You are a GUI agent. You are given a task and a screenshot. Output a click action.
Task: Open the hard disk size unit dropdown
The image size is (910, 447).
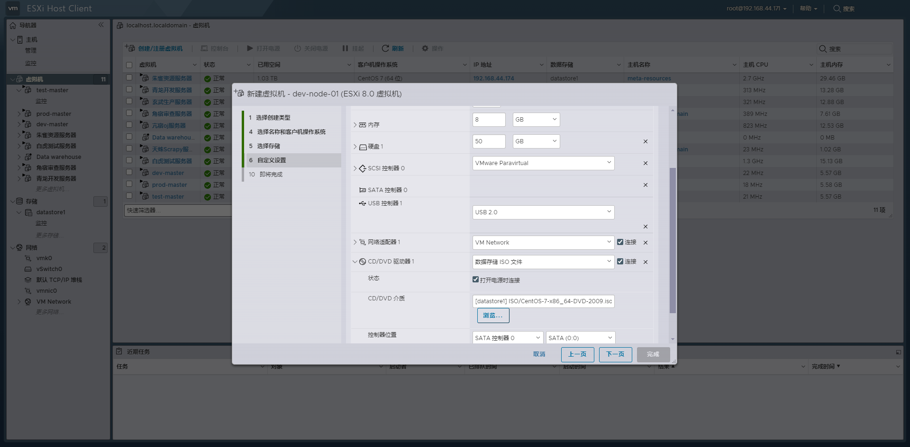coord(536,141)
